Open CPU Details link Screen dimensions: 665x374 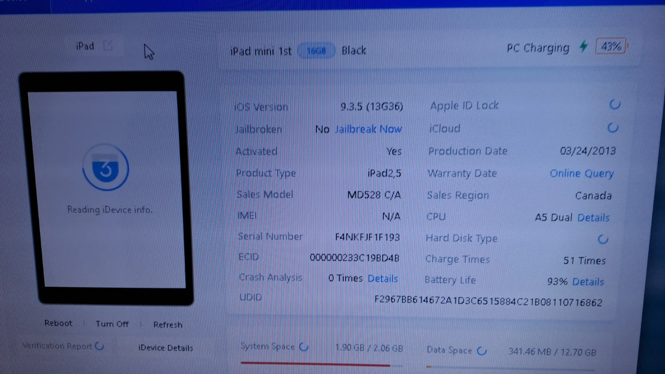click(593, 217)
